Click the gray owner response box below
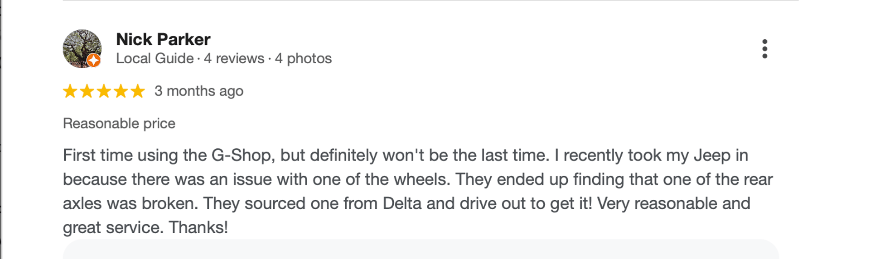 point(420,250)
